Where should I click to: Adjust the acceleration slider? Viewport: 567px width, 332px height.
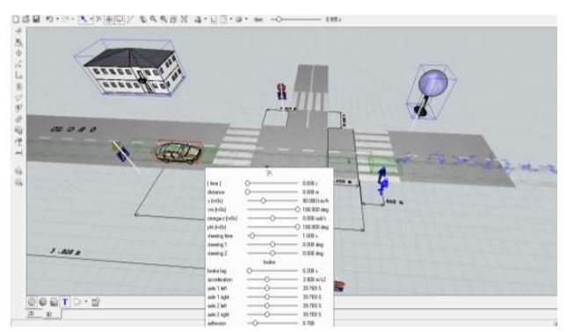coord(272,279)
